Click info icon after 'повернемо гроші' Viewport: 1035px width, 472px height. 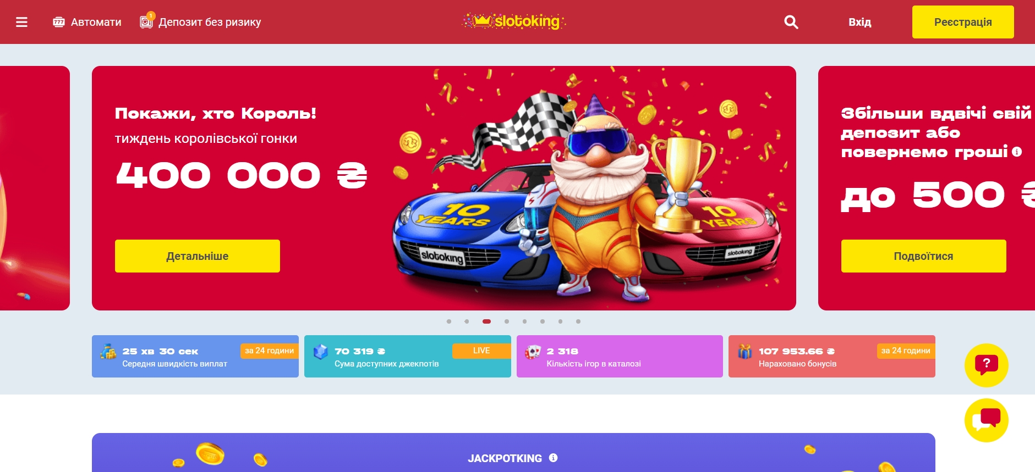pos(1017,152)
